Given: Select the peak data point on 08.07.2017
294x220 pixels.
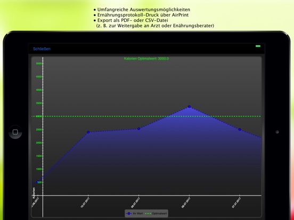Looking at the screenshot, I should [189, 106].
